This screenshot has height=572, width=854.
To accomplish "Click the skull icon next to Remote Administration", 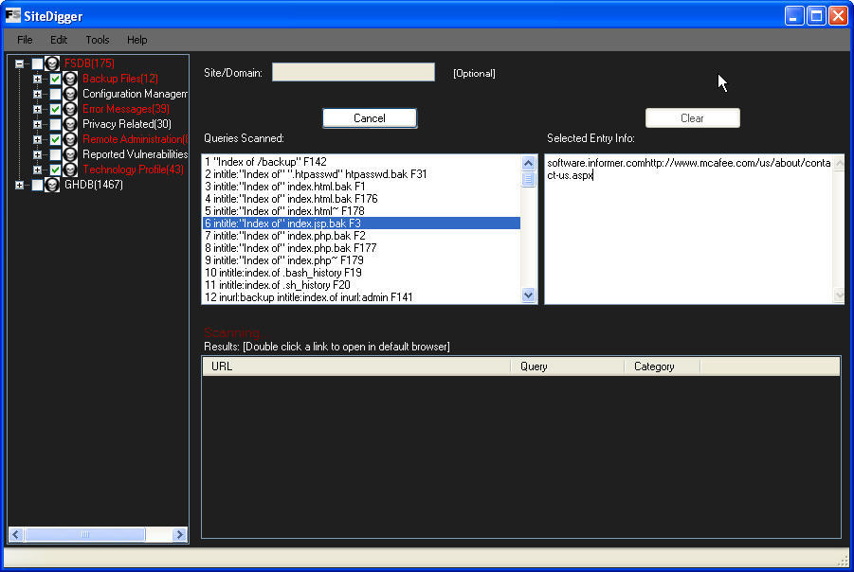I will pos(70,139).
